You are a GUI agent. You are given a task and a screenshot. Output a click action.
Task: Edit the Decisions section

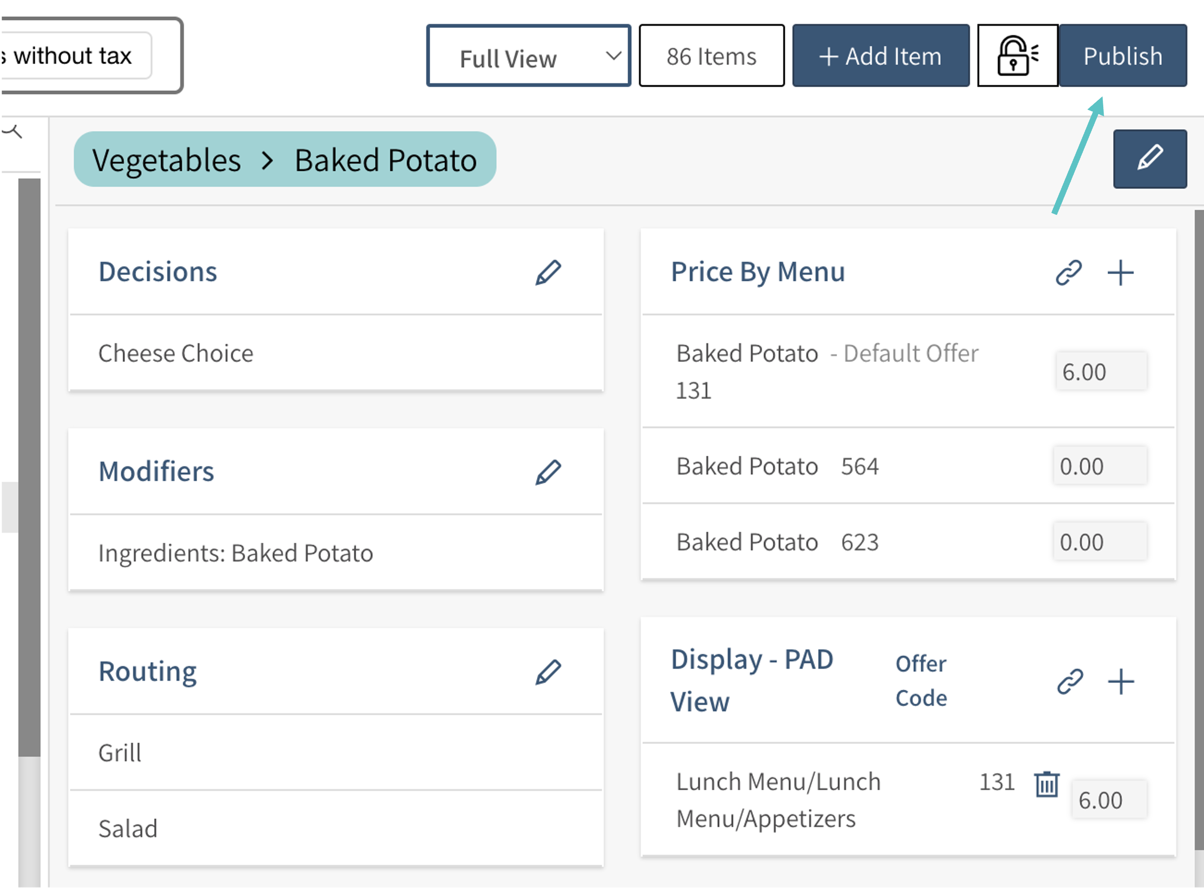click(548, 273)
